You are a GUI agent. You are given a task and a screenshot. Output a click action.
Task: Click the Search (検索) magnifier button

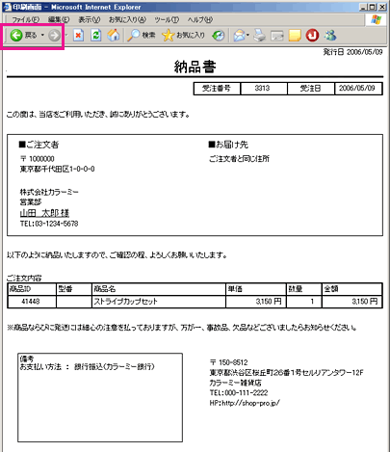142,36
